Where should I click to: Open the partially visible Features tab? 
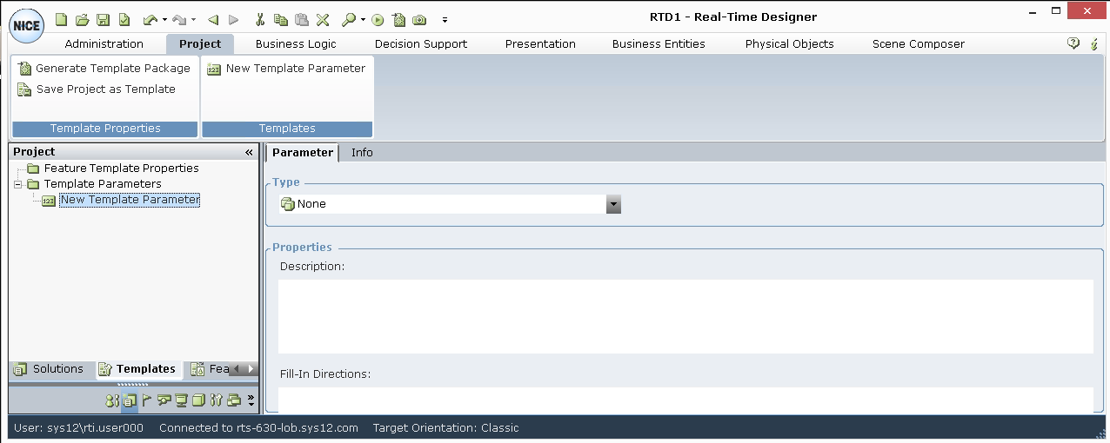(209, 369)
